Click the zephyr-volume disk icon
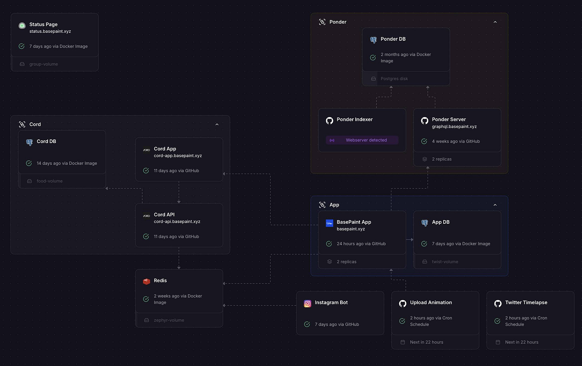The width and height of the screenshot is (582, 366). coord(146,320)
